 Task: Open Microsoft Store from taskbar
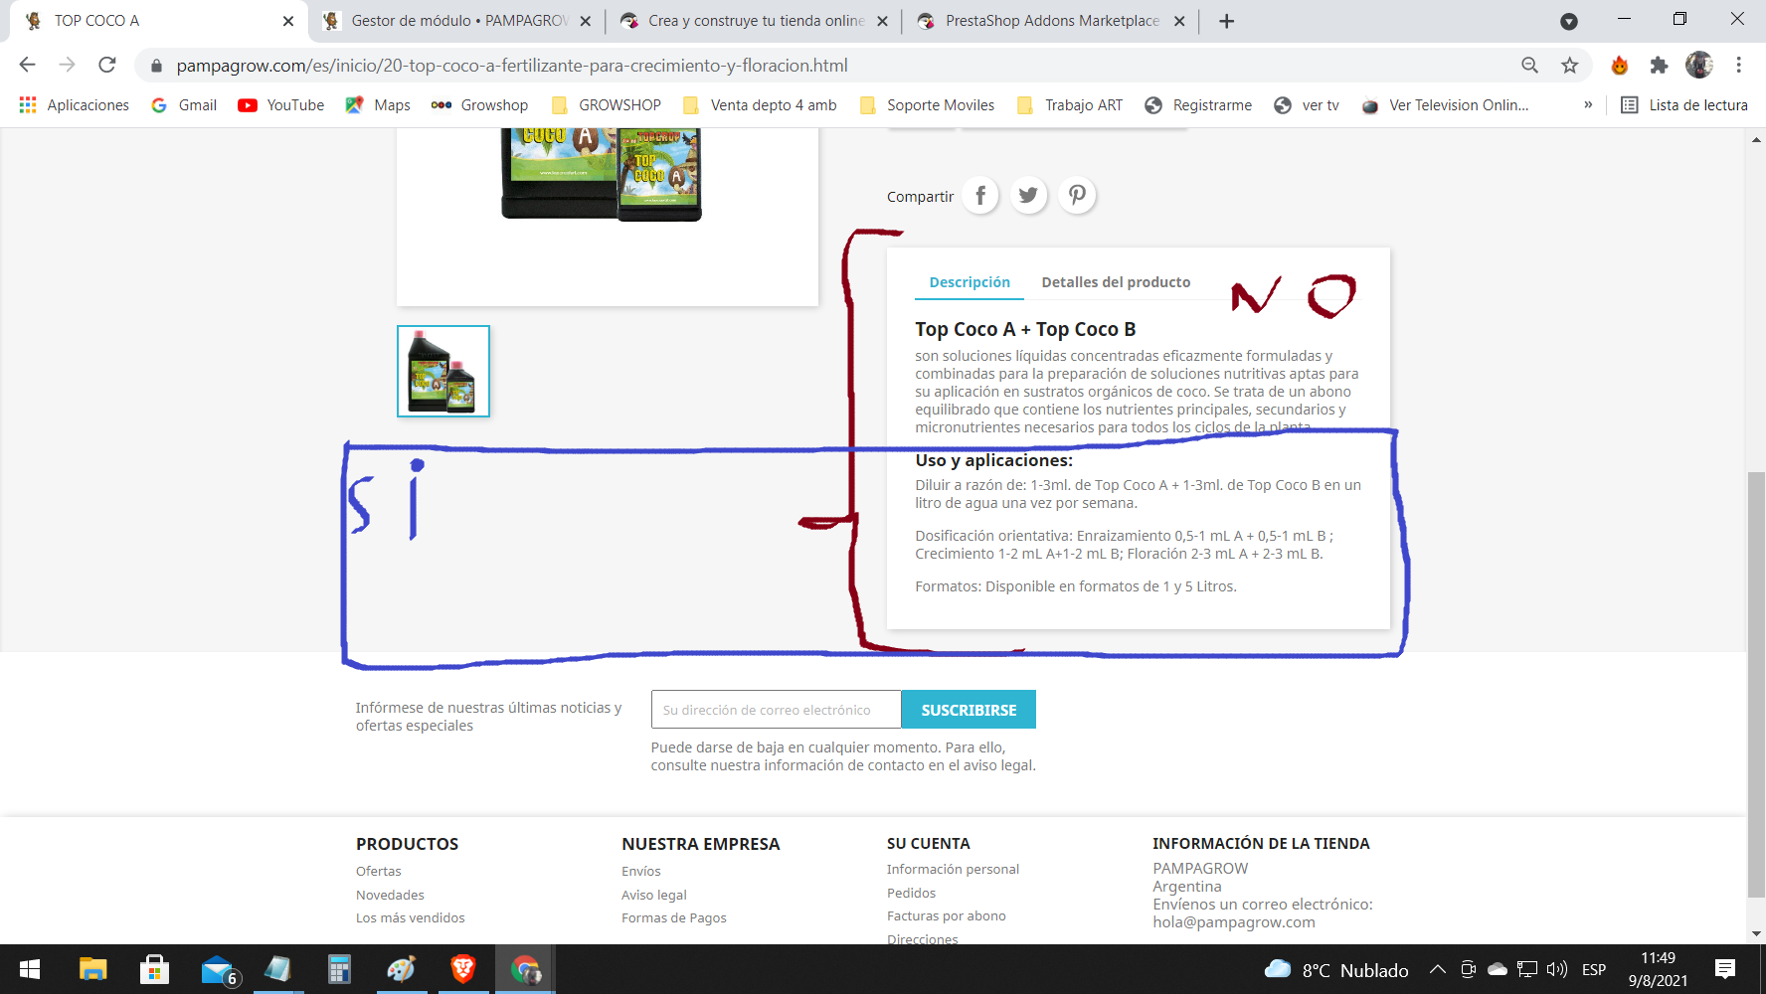(x=154, y=969)
